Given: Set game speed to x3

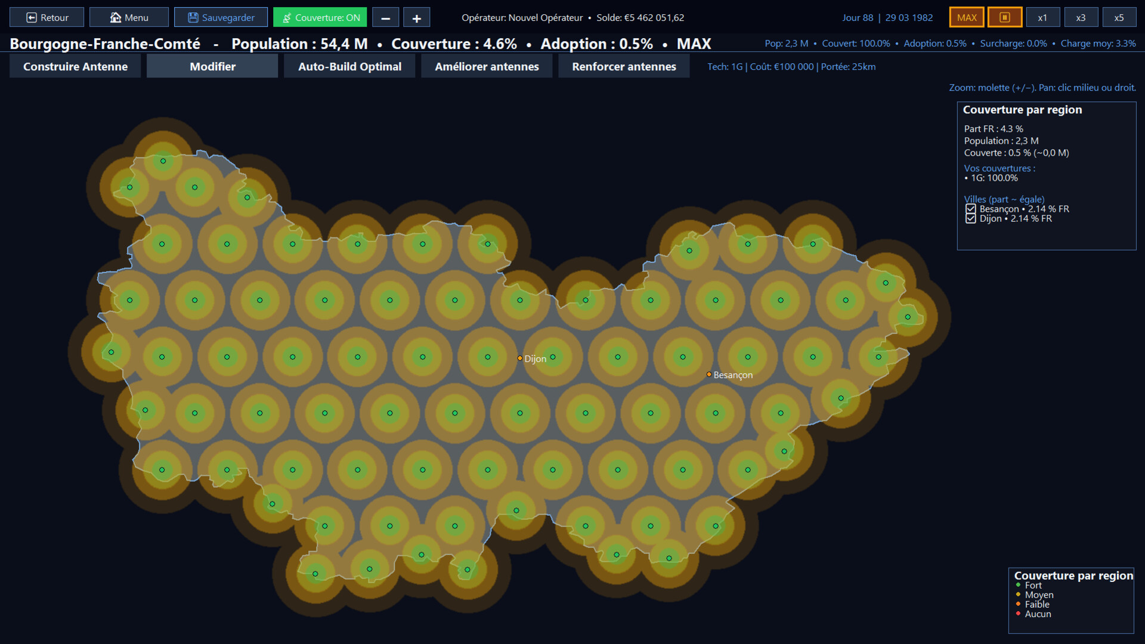Looking at the screenshot, I should coord(1081,17).
